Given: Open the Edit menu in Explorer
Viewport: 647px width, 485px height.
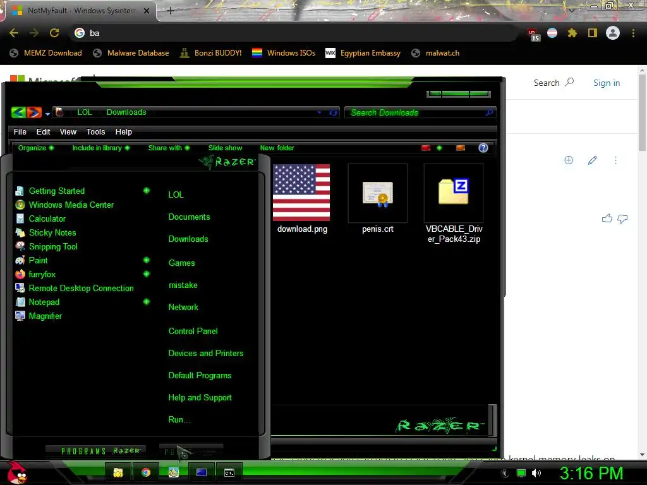Looking at the screenshot, I should (44, 131).
